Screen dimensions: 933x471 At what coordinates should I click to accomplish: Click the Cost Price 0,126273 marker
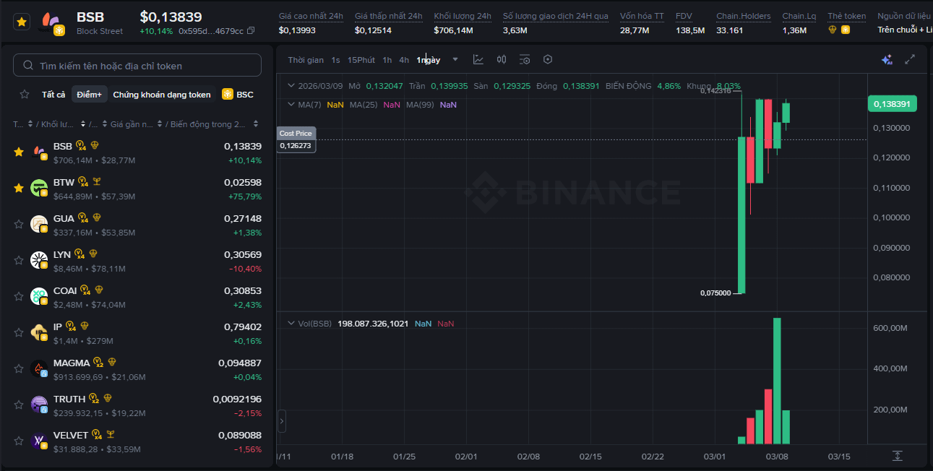296,139
